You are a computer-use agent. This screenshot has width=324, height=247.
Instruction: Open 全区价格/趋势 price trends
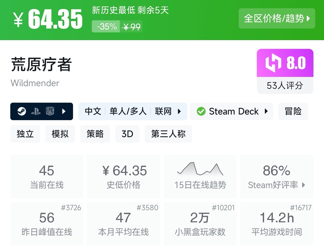(277, 18)
